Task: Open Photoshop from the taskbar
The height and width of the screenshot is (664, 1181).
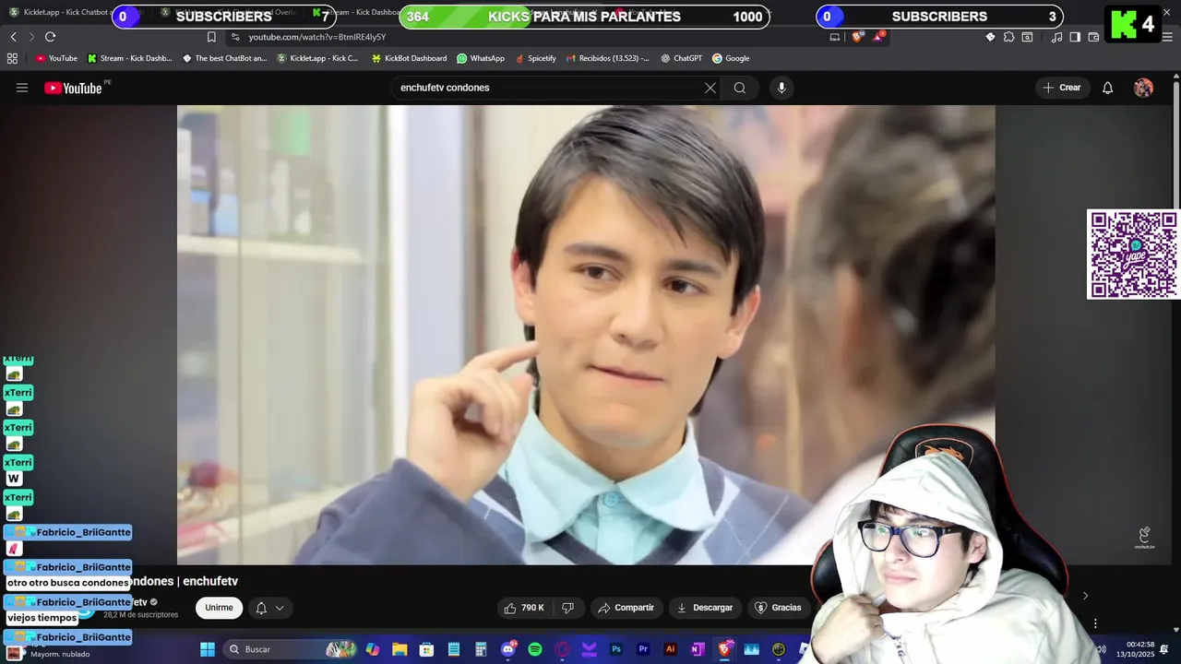Action: (616, 649)
